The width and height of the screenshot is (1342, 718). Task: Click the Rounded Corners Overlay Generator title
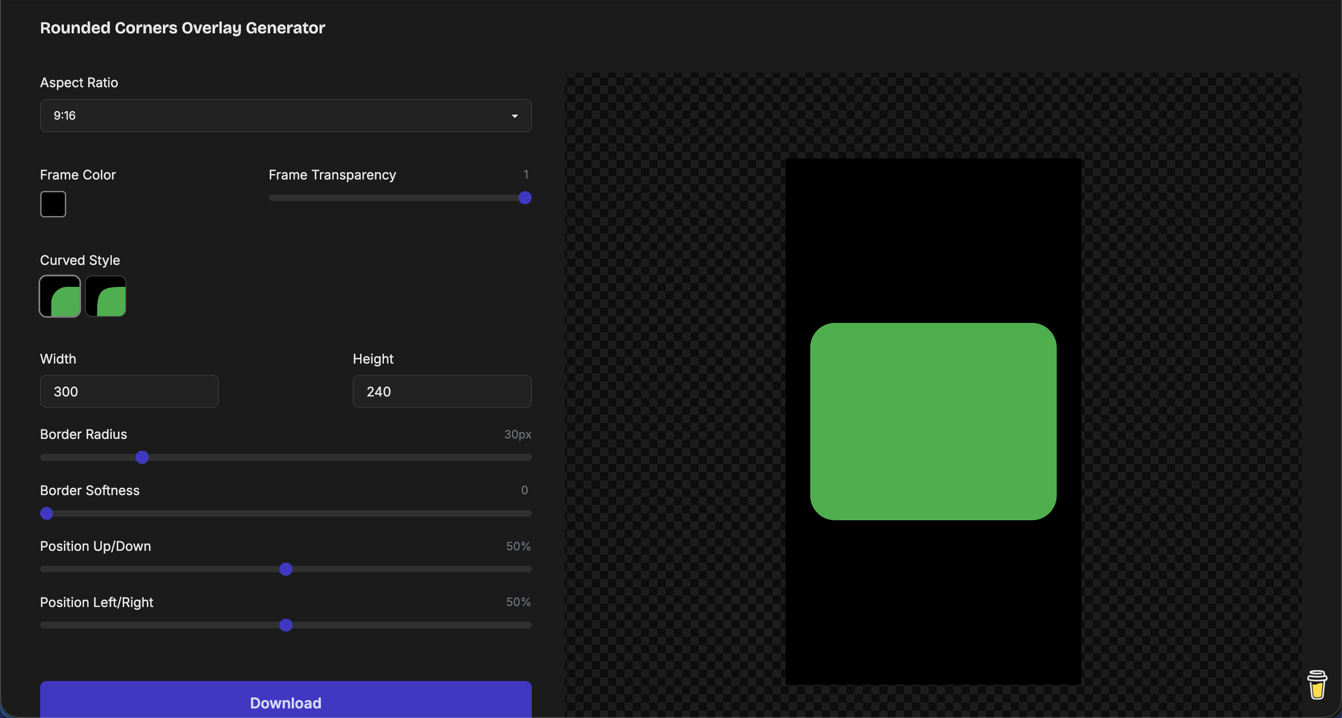[x=182, y=28]
